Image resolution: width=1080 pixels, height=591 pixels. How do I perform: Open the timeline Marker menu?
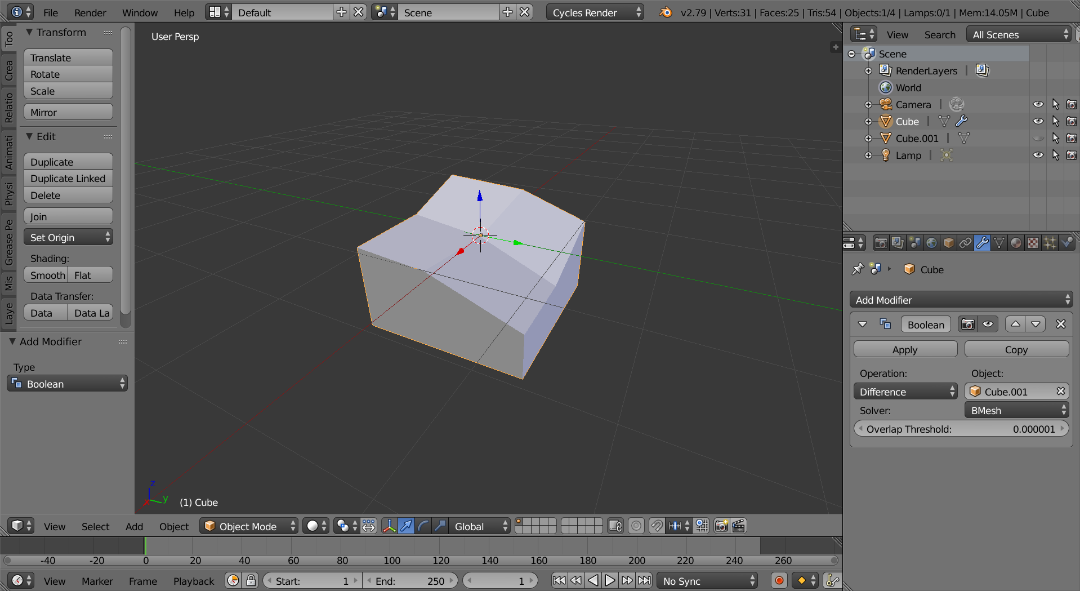97,581
